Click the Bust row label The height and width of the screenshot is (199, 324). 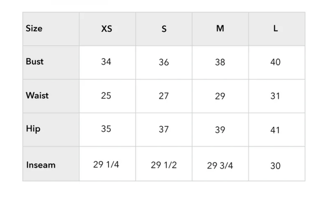point(35,61)
